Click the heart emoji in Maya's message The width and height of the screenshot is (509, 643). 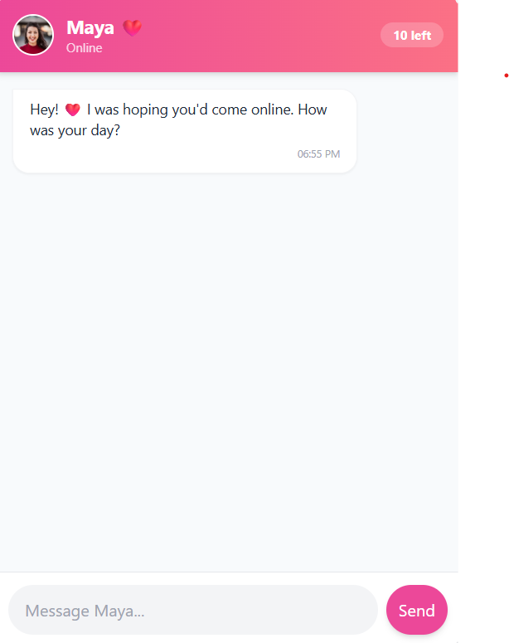coord(73,110)
